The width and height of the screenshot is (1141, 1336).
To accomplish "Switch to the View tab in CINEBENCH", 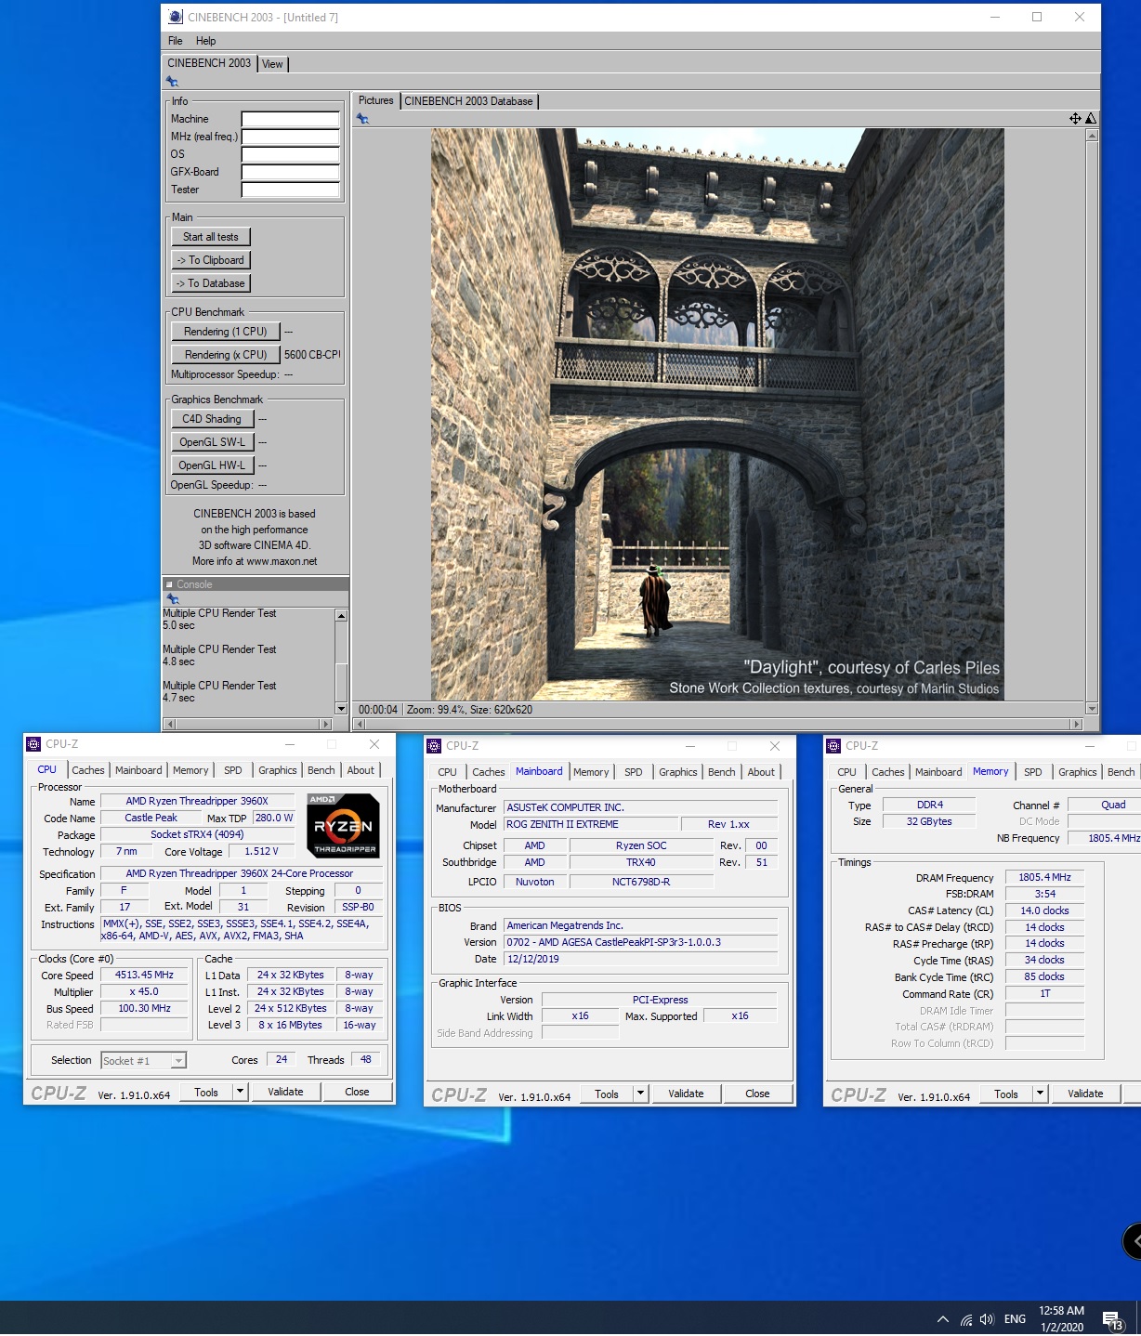I will coord(272,64).
